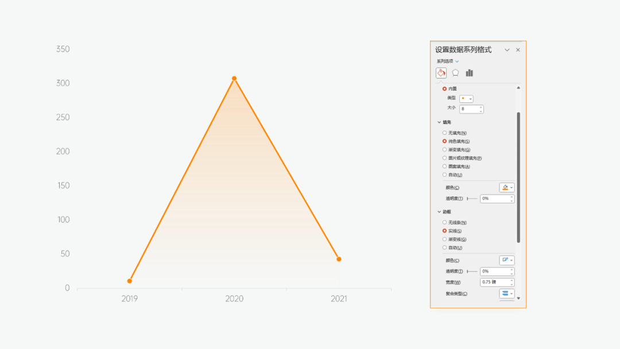Open the Series Options bar chart tab

pyautogui.click(x=470, y=73)
